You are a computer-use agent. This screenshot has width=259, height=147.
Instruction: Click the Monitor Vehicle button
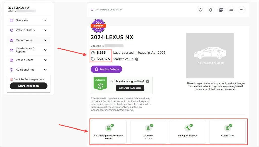(x=106, y=69)
